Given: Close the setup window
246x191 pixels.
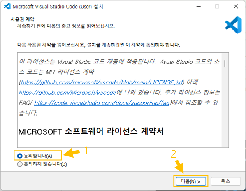Looking at the screenshot, I should pos(236,7).
